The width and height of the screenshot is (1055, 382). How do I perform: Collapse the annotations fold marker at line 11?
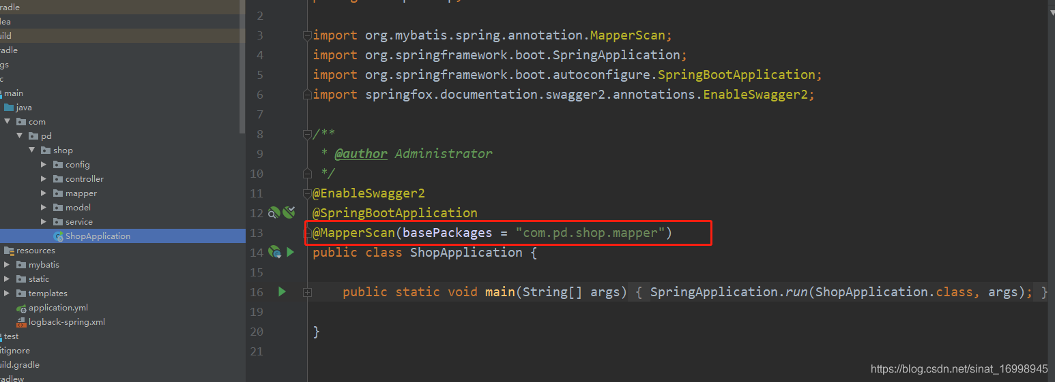pyautogui.click(x=308, y=193)
